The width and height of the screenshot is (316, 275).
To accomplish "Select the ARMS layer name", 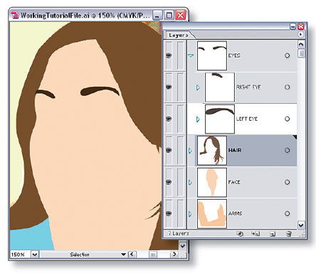I will coord(235,213).
